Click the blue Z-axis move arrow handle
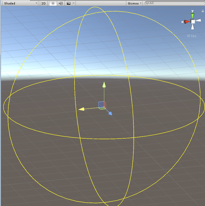This screenshot has height=206, width=205. [110, 114]
